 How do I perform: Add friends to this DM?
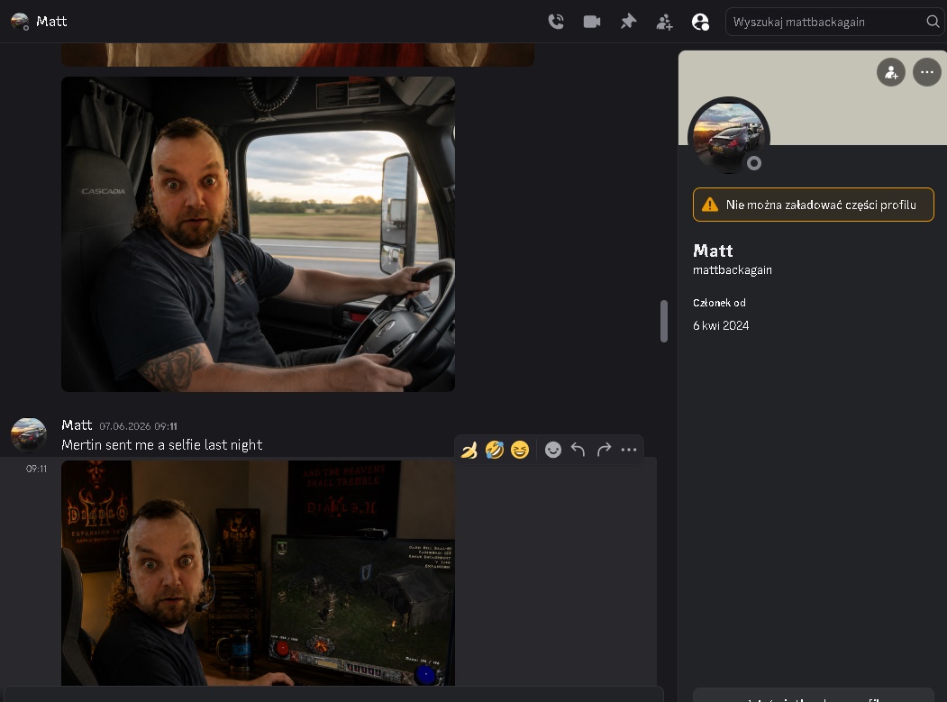coord(664,23)
